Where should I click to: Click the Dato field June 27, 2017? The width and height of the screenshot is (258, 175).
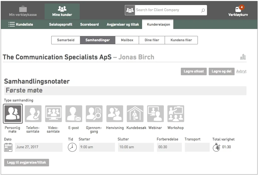tap(39, 147)
